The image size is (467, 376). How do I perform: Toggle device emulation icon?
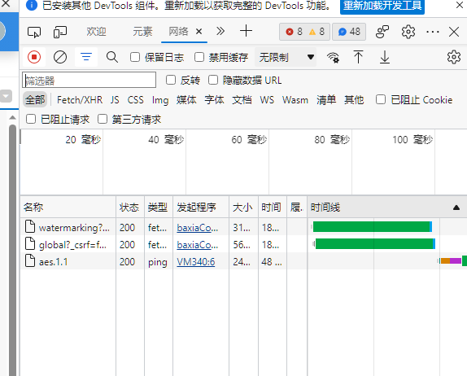click(x=60, y=32)
